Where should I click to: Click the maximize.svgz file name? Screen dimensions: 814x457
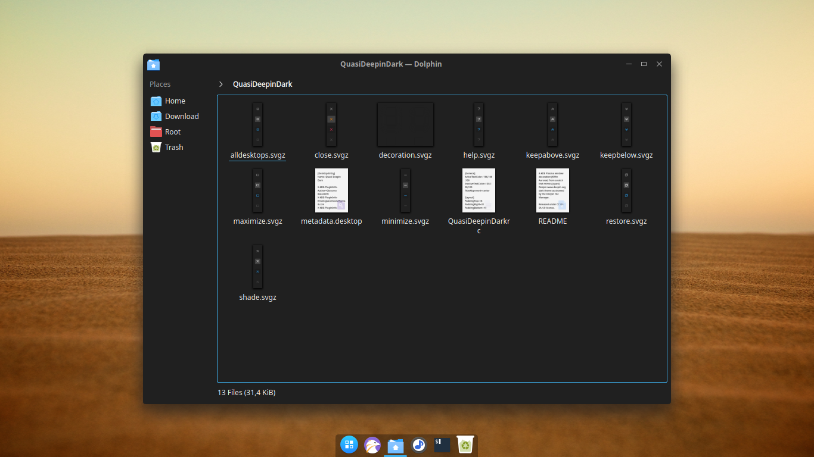(257, 221)
